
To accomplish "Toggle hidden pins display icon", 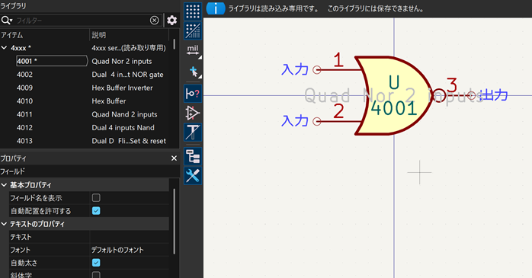I will tap(193, 113).
